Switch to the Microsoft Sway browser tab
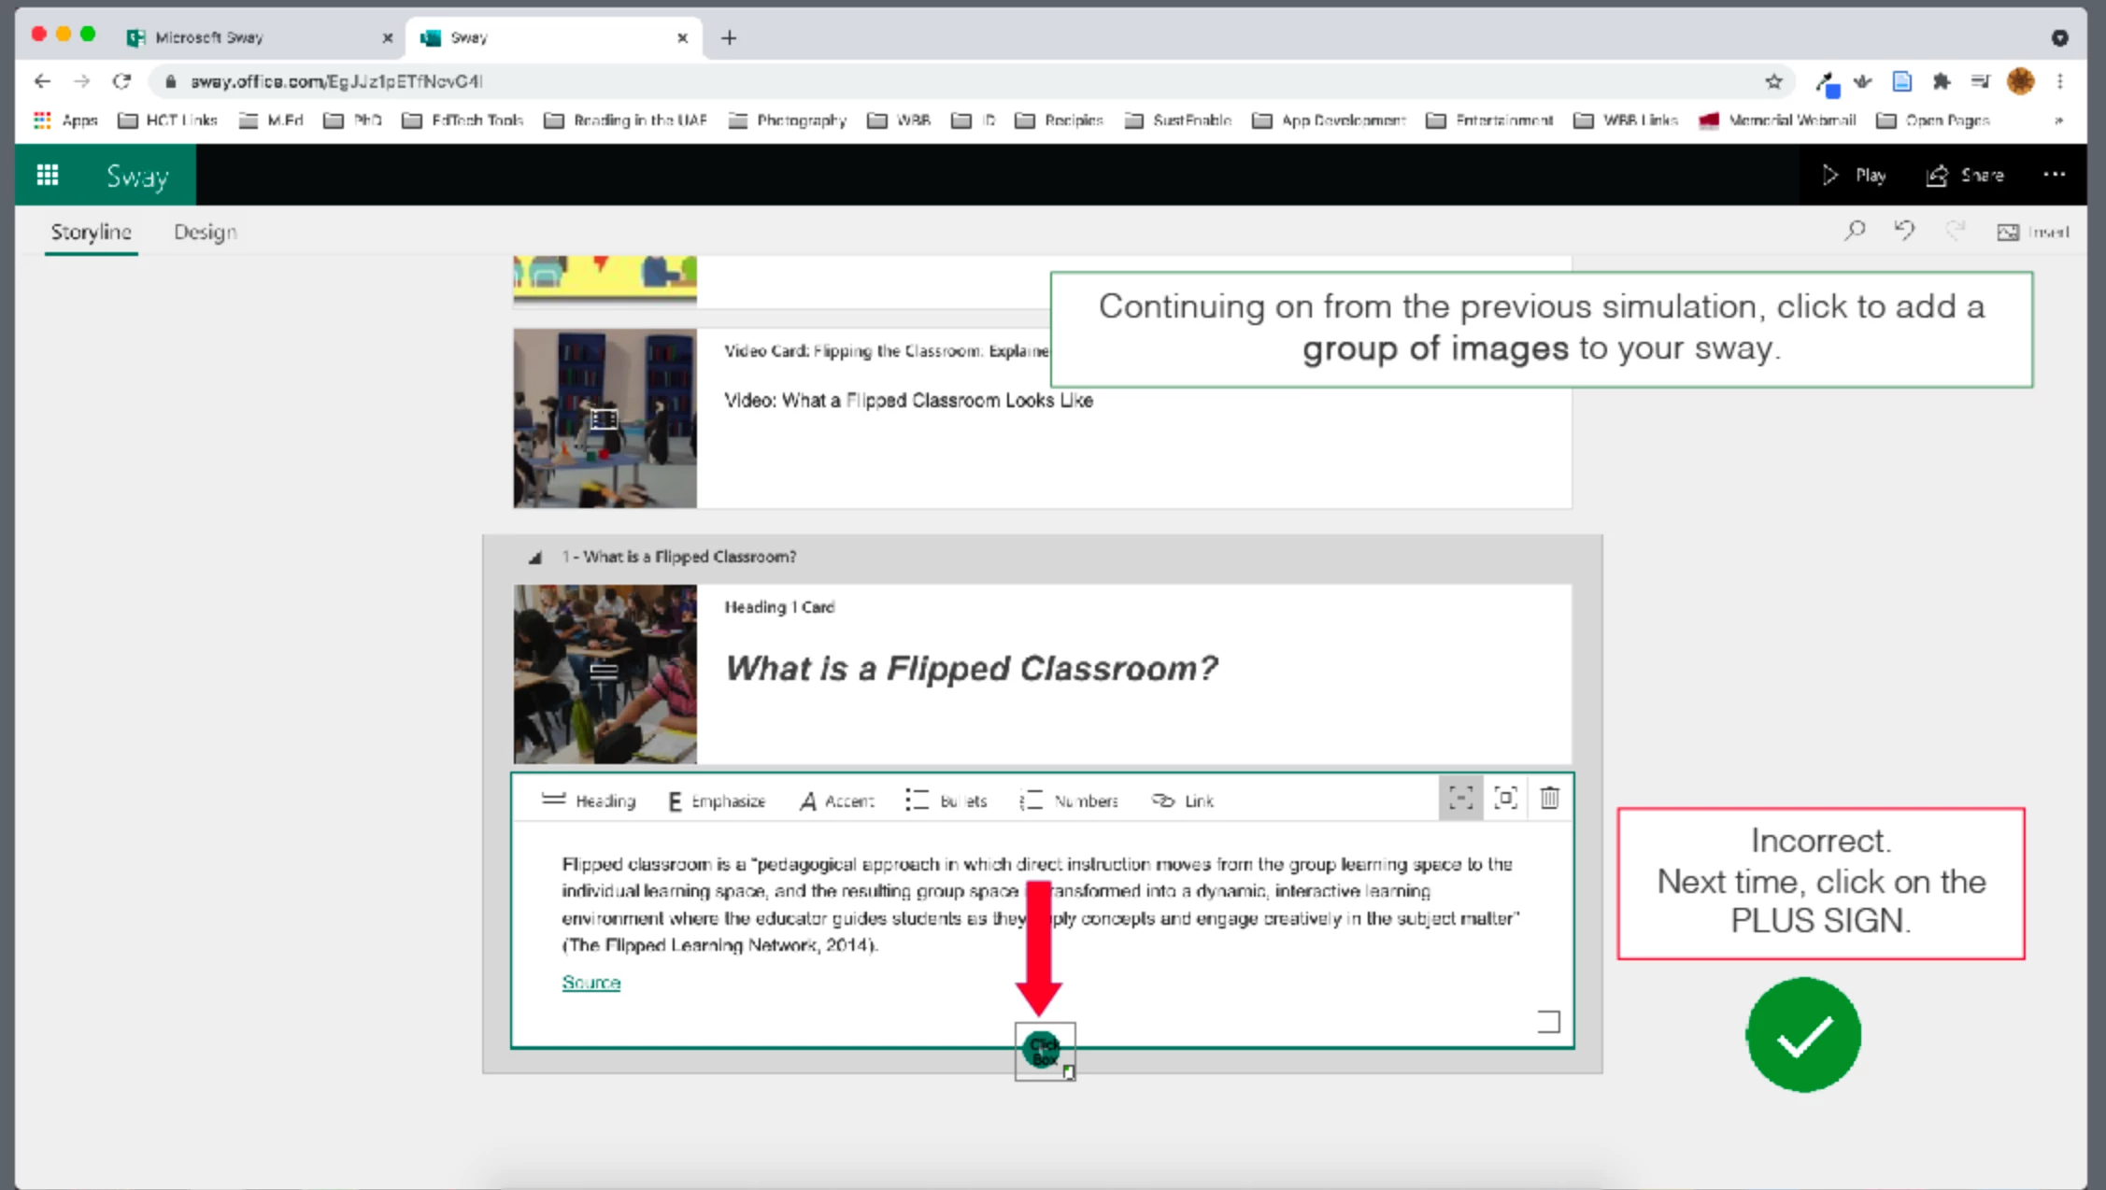 click(209, 37)
